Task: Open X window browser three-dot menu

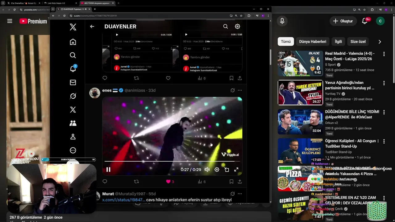Action: pyautogui.click(x=268, y=16)
